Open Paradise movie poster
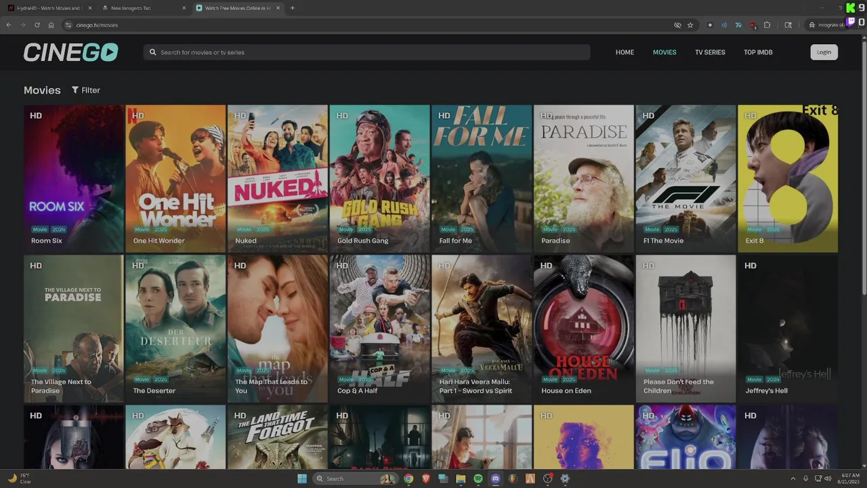Image resolution: width=867 pixels, height=488 pixels. pyautogui.click(x=584, y=178)
